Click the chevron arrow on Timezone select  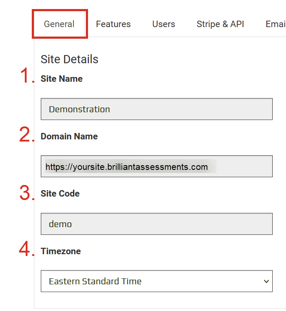point(266,281)
